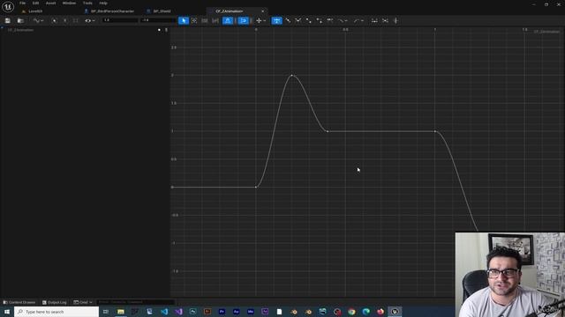This screenshot has height=317, width=565.
Task: Click the first time value input field
Action: (120, 20)
